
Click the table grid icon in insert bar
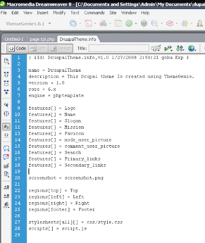click(x=118, y=23)
